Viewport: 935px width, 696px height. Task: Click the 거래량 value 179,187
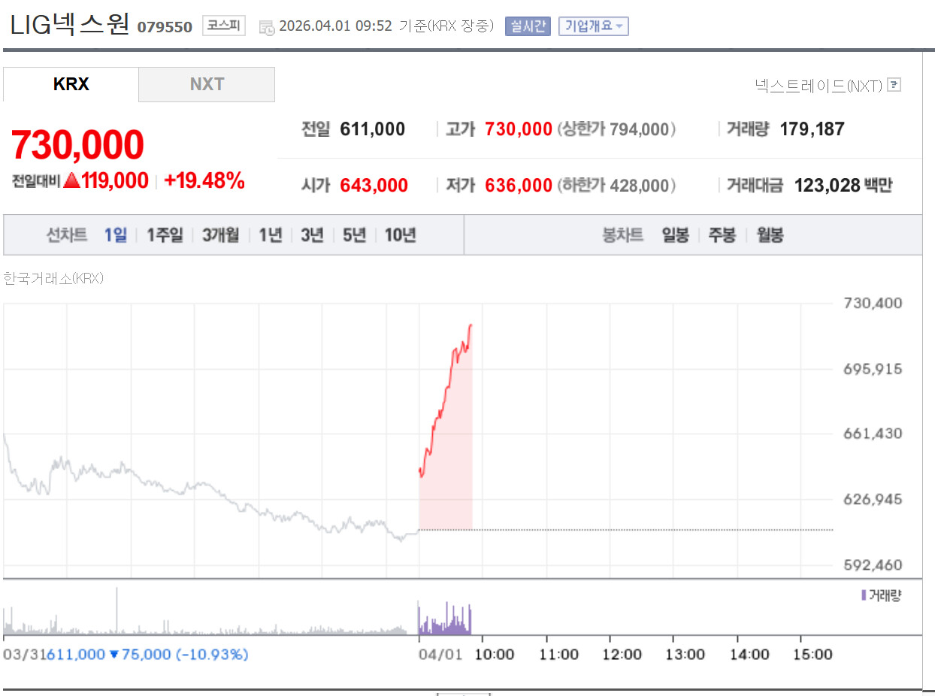coord(812,129)
